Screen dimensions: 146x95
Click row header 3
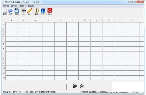[x=4, y=34]
